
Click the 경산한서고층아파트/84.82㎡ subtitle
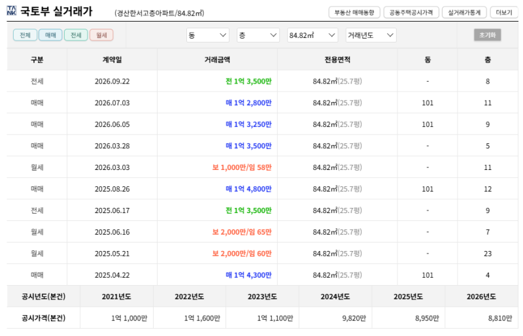click(160, 13)
